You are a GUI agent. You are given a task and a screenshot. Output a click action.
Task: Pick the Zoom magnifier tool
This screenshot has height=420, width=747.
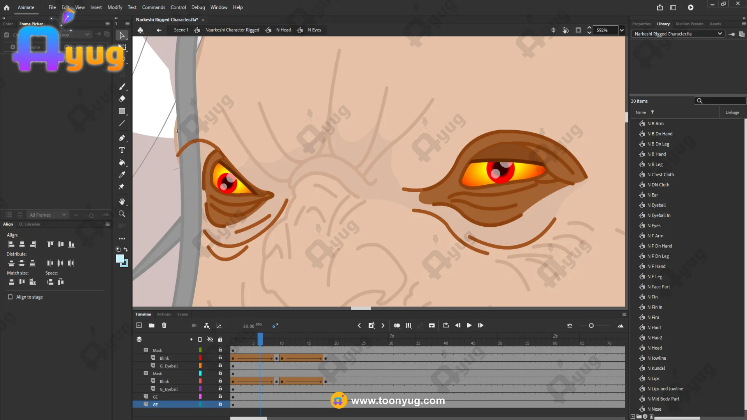122,214
